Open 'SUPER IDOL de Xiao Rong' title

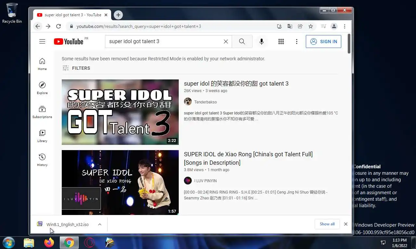(x=248, y=159)
